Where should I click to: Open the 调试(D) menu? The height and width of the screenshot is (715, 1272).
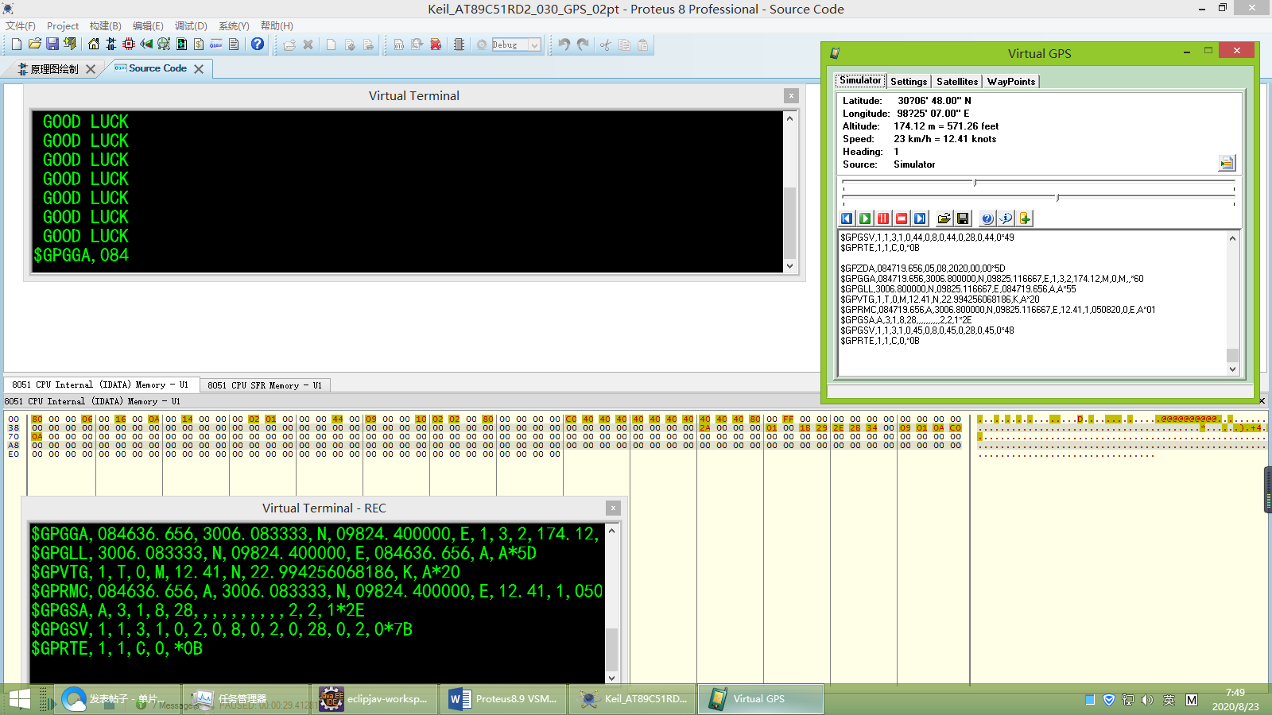[x=191, y=26]
